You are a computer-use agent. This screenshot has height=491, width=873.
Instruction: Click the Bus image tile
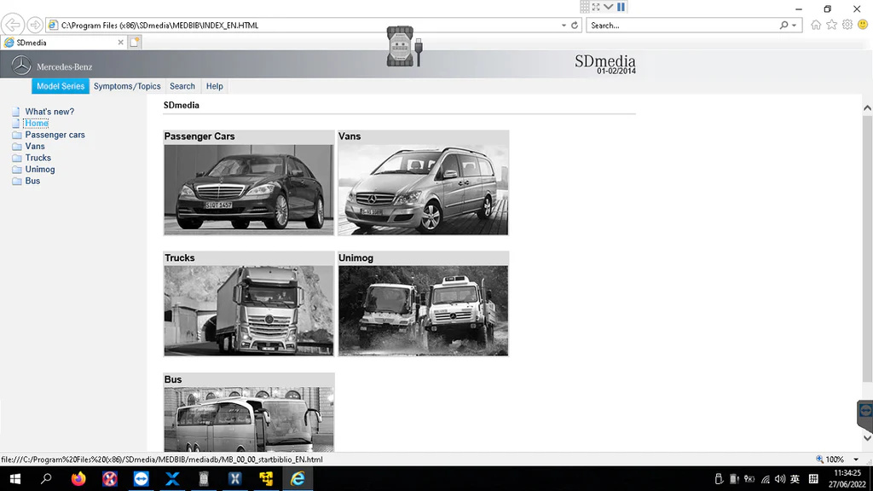249,419
